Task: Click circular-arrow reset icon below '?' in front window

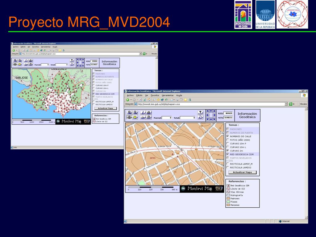Action: tap(200, 117)
